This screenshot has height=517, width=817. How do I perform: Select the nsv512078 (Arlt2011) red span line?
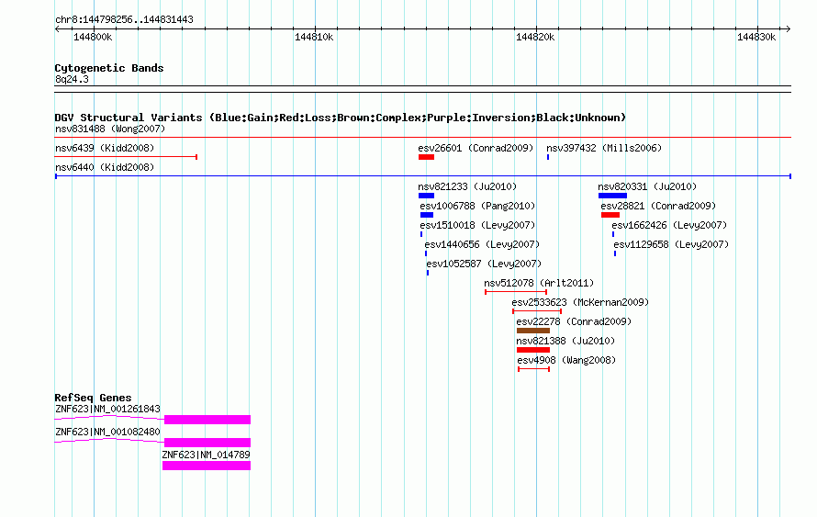pyautogui.click(x=516, y=292)
